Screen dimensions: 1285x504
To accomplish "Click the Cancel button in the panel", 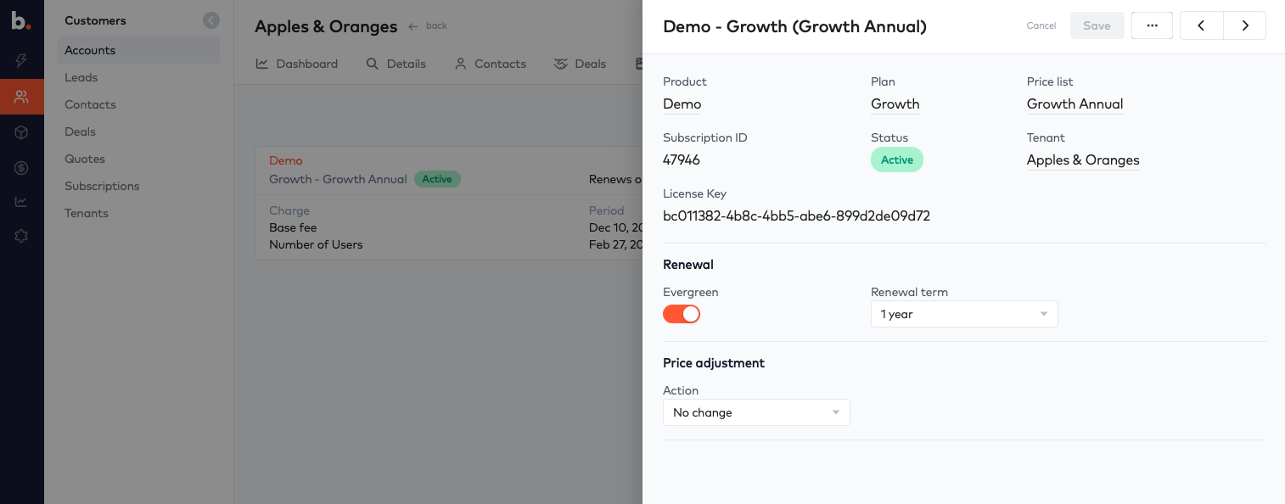I will click(1041, 25).
